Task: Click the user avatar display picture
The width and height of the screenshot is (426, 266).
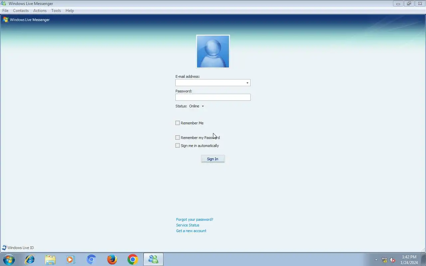Action: click(213, 52)
